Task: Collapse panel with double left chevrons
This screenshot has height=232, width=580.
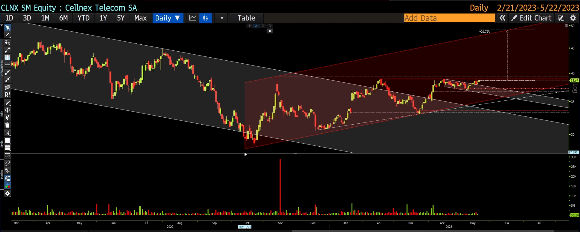Action: (502, 18)
